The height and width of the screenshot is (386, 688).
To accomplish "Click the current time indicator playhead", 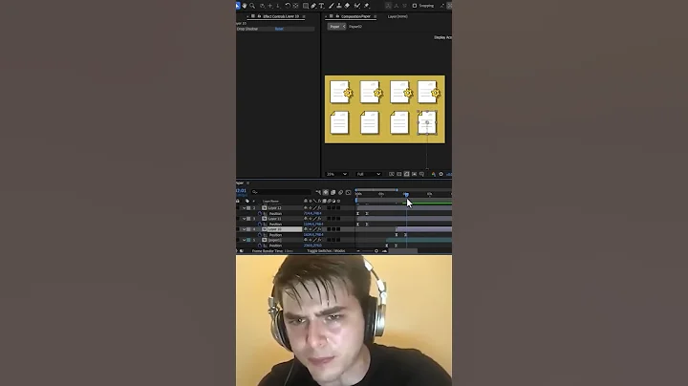I will point(406,195).
